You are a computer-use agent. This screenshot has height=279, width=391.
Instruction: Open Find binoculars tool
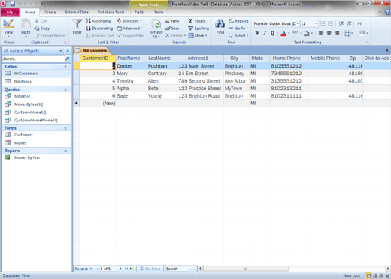pos(220,26)
